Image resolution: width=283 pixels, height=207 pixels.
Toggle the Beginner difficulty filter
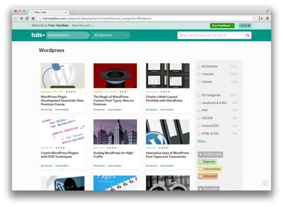[207, 162]
